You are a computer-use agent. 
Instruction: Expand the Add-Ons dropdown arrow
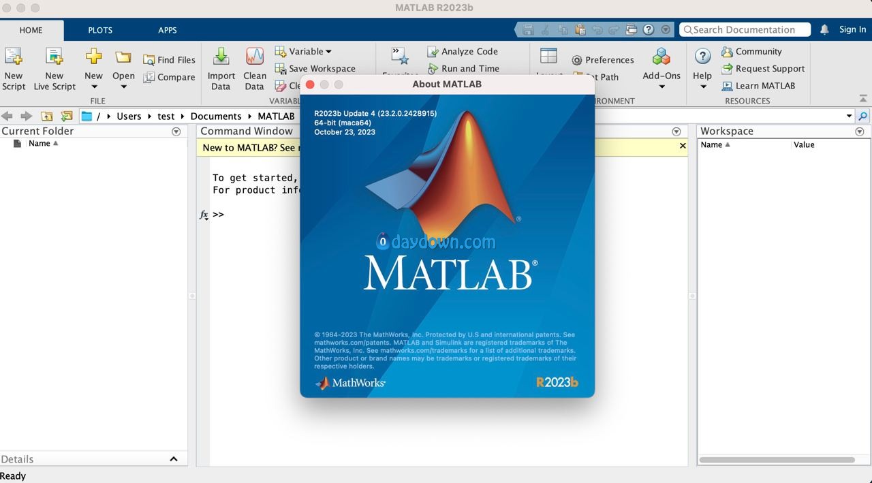(x=661, y=87)
